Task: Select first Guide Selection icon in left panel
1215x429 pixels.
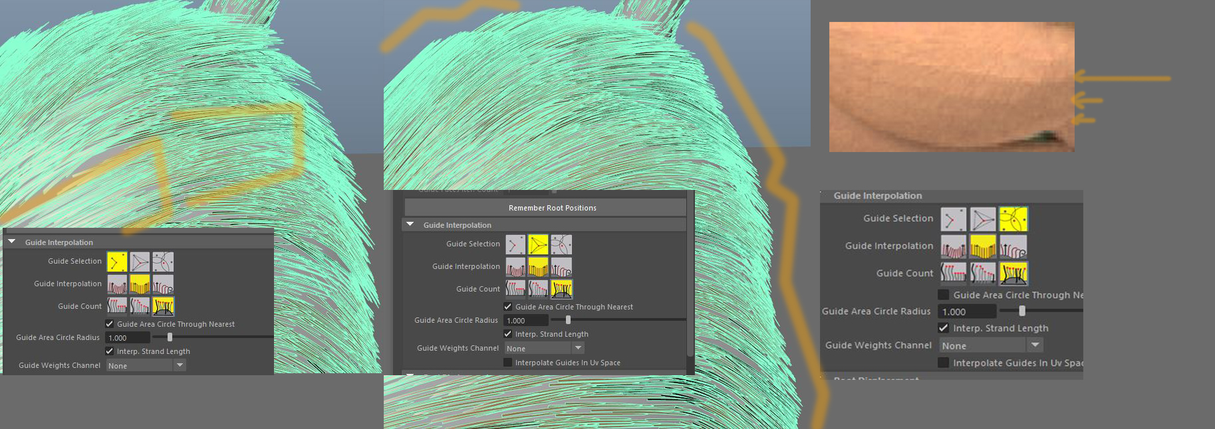Action: point(117,262)
